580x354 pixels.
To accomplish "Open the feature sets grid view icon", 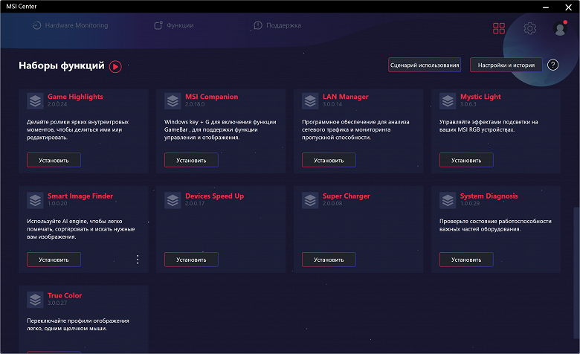I will 499,28.
